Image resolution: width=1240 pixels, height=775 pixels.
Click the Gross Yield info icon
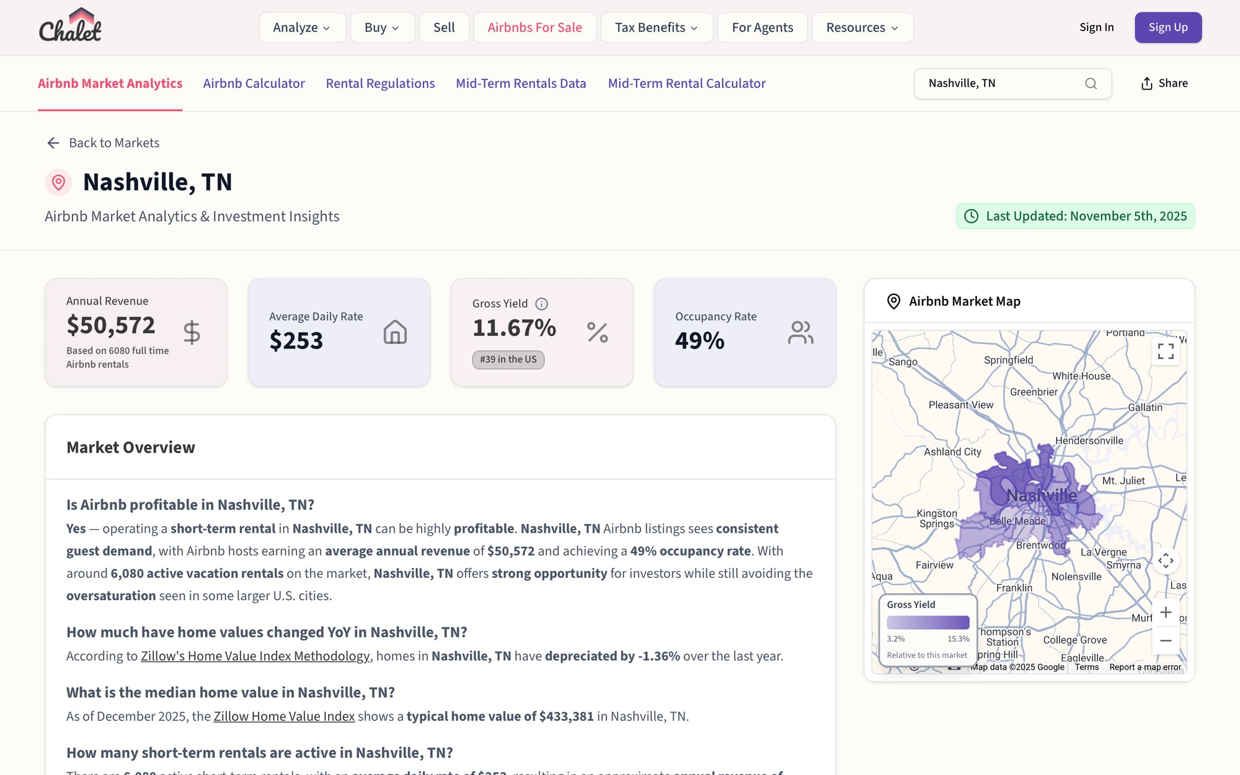pos(541,304)
